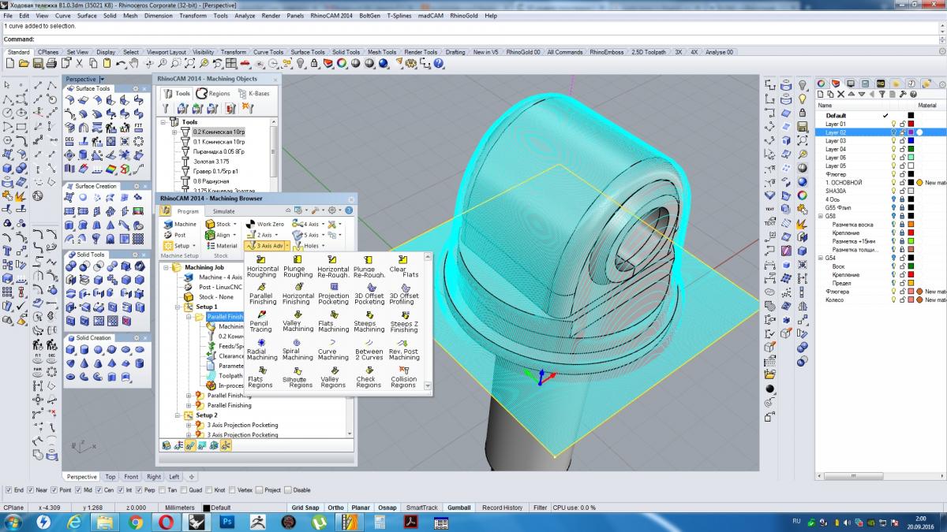Select Valley Machining operation
The image size is (947, 532).
click(298, 322)
